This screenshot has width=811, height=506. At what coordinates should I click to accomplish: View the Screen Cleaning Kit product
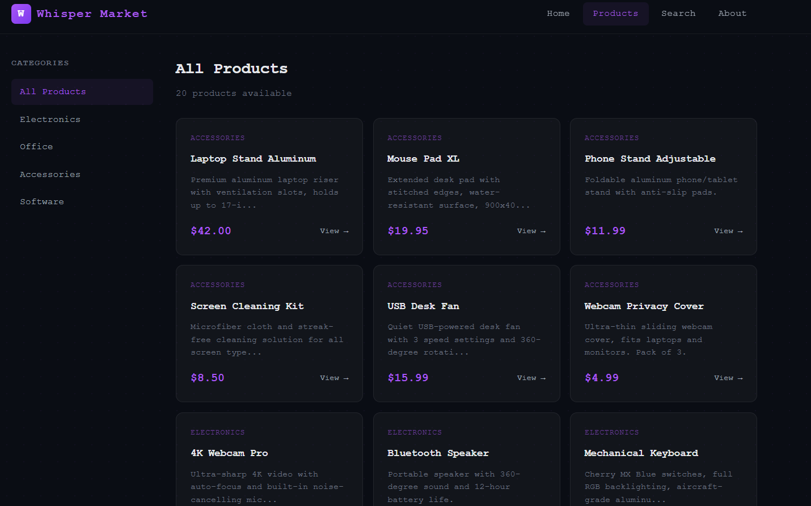334,378
